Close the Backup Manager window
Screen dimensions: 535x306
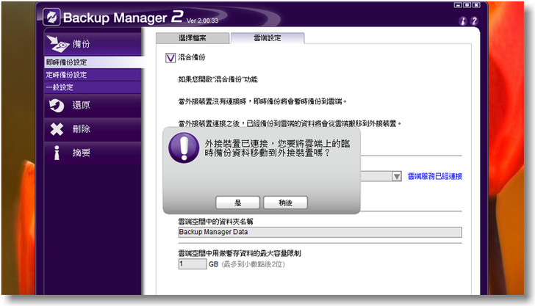[476, 5]
